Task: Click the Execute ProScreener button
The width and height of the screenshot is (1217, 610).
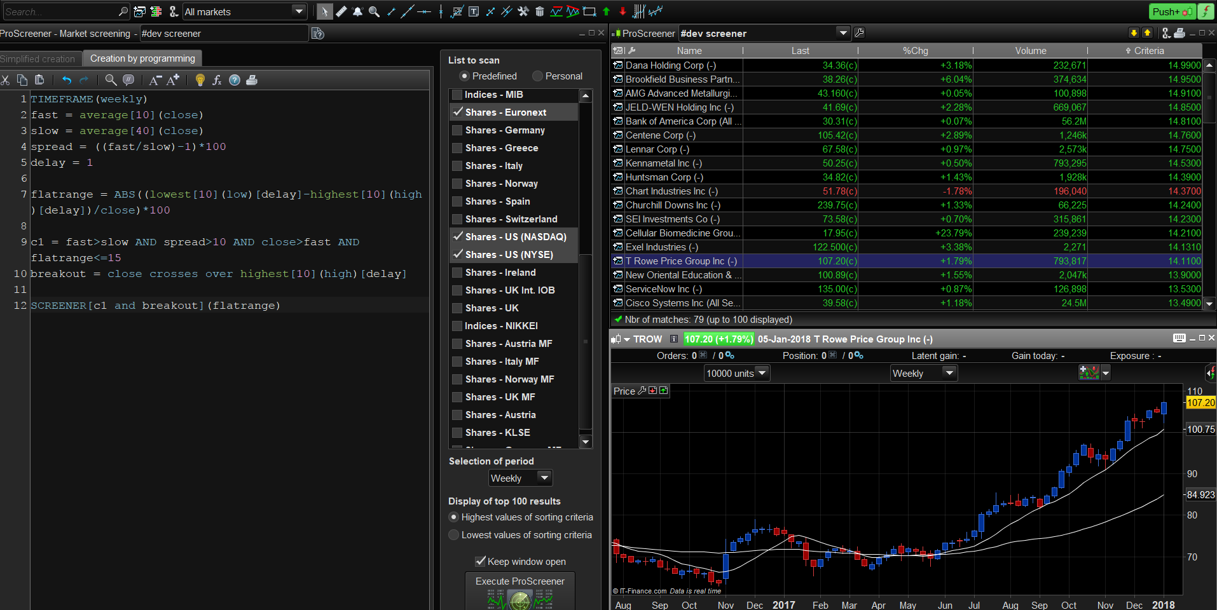Action: [x=520, y=591]
